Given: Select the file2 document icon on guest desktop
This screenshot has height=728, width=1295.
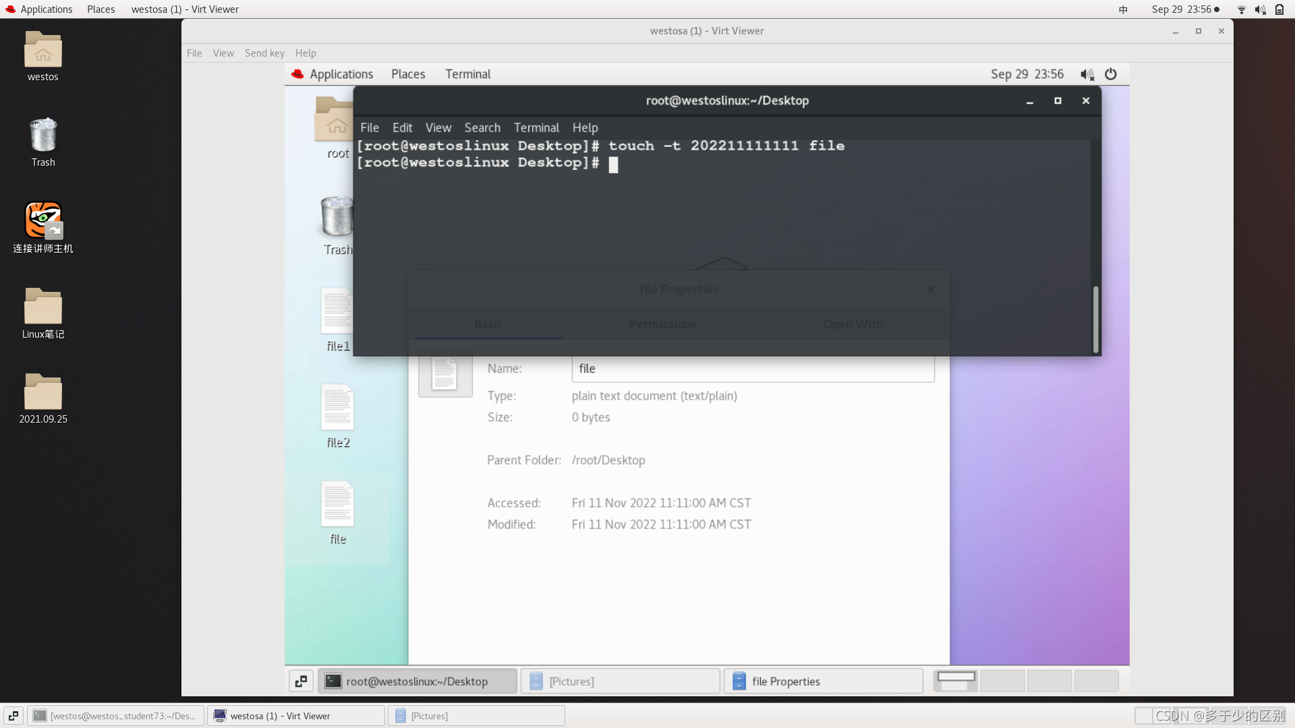Looking at the screenshot, I should [x=337, y=408].
